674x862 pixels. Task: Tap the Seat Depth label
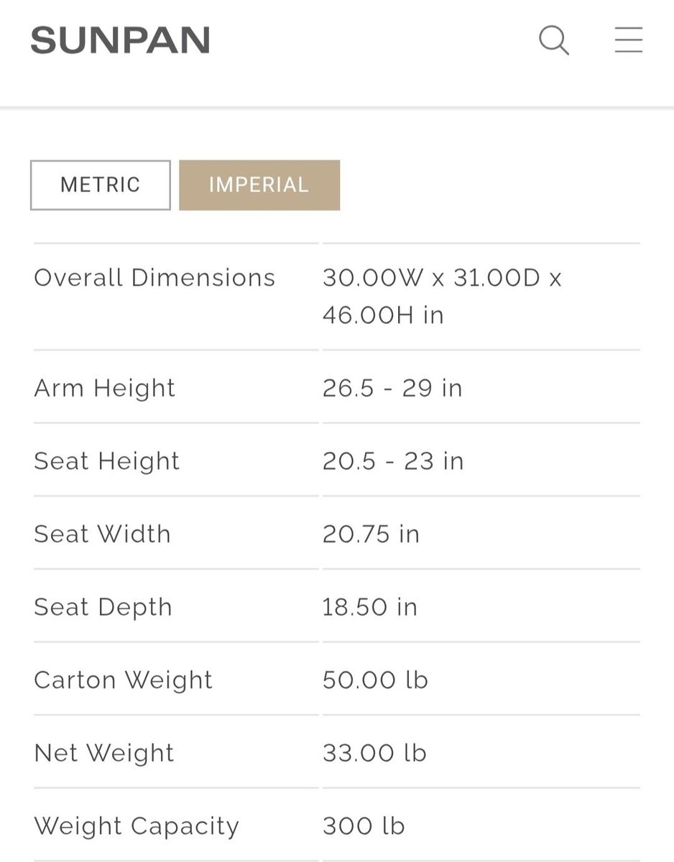[103, 607]
